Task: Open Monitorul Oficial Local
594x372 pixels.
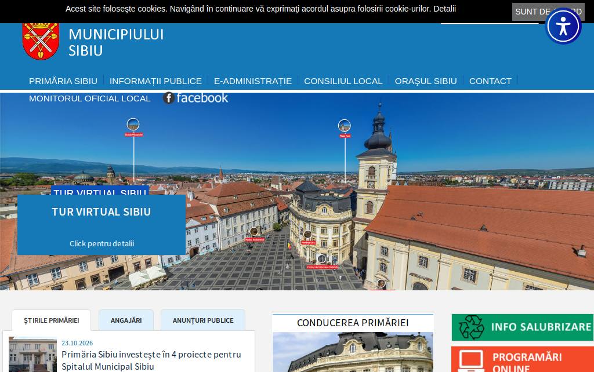Action: 90,99
